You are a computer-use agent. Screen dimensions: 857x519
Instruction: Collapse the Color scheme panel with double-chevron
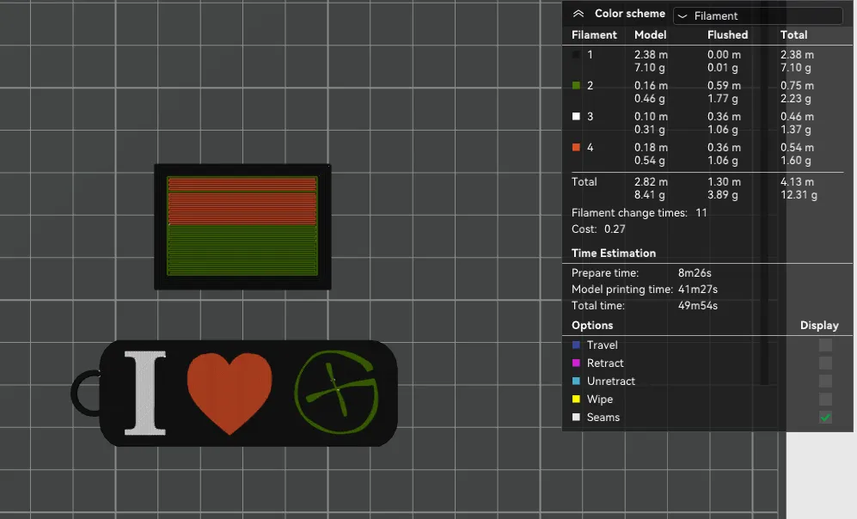(578, 14)
